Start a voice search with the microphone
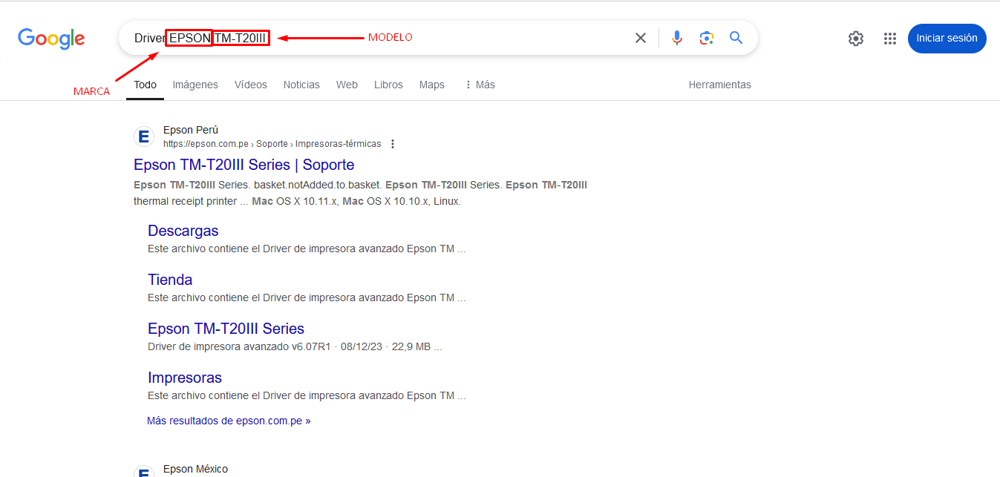Image resolution: width=1000 pixels, height=477 pixels. pyautogui.click(x=677, y=38)
